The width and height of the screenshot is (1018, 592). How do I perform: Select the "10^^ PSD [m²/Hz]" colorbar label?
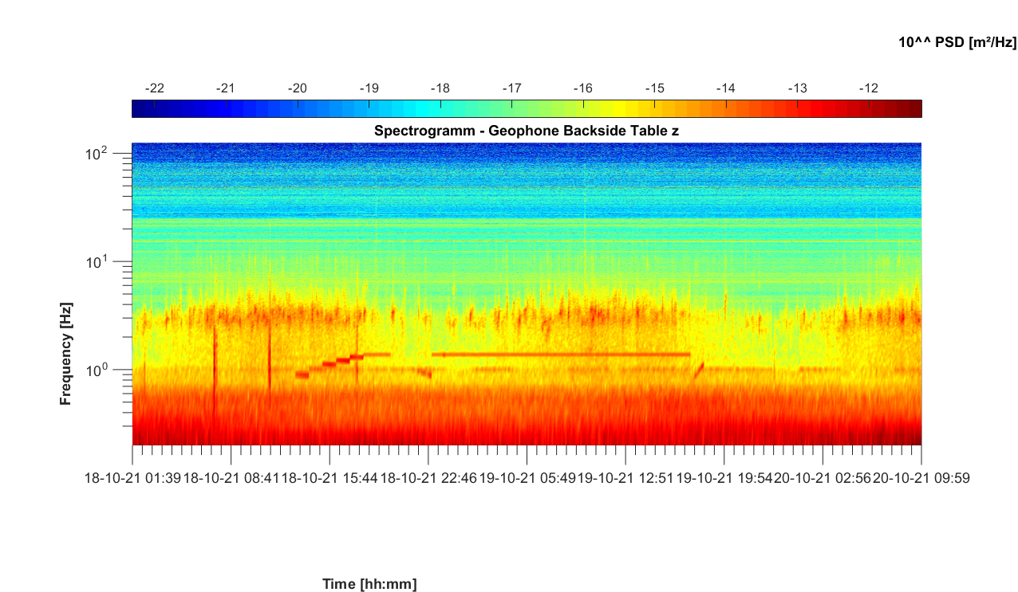[x=957, y=42]
